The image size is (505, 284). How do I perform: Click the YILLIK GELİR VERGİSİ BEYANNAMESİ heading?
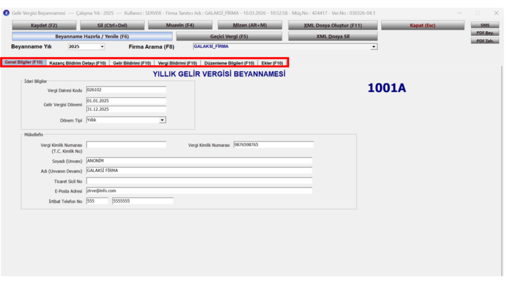tap(219, 74)
